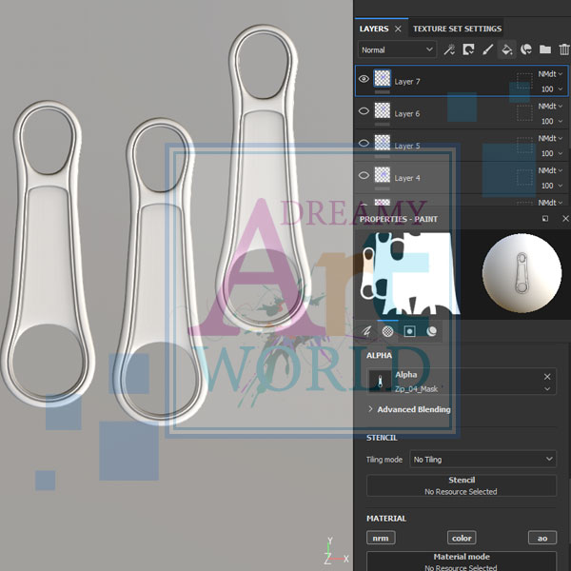
Task: Toggle visibility of Layer 6
Action: point(364,112)
